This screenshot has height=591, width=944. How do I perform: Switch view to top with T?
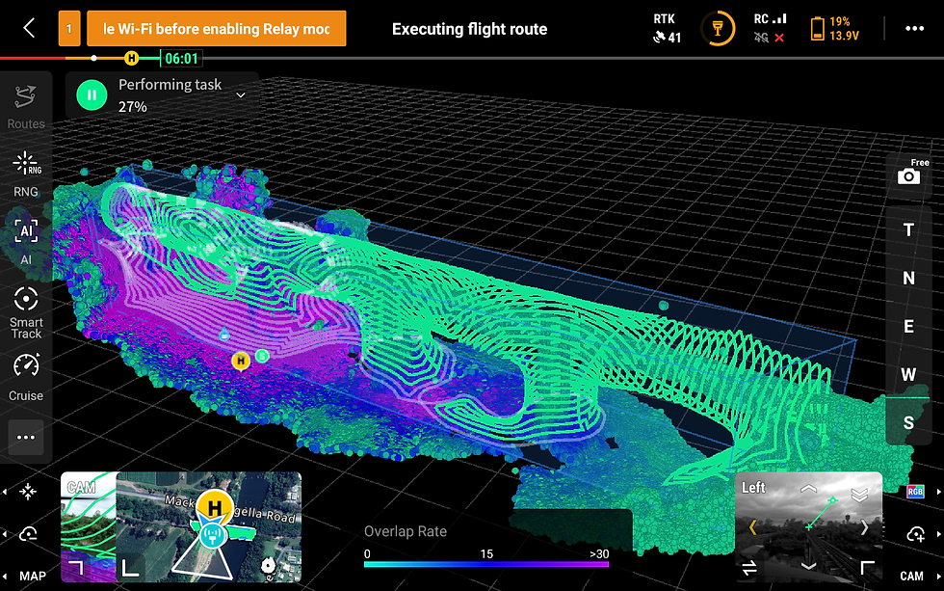click(908, 229)
